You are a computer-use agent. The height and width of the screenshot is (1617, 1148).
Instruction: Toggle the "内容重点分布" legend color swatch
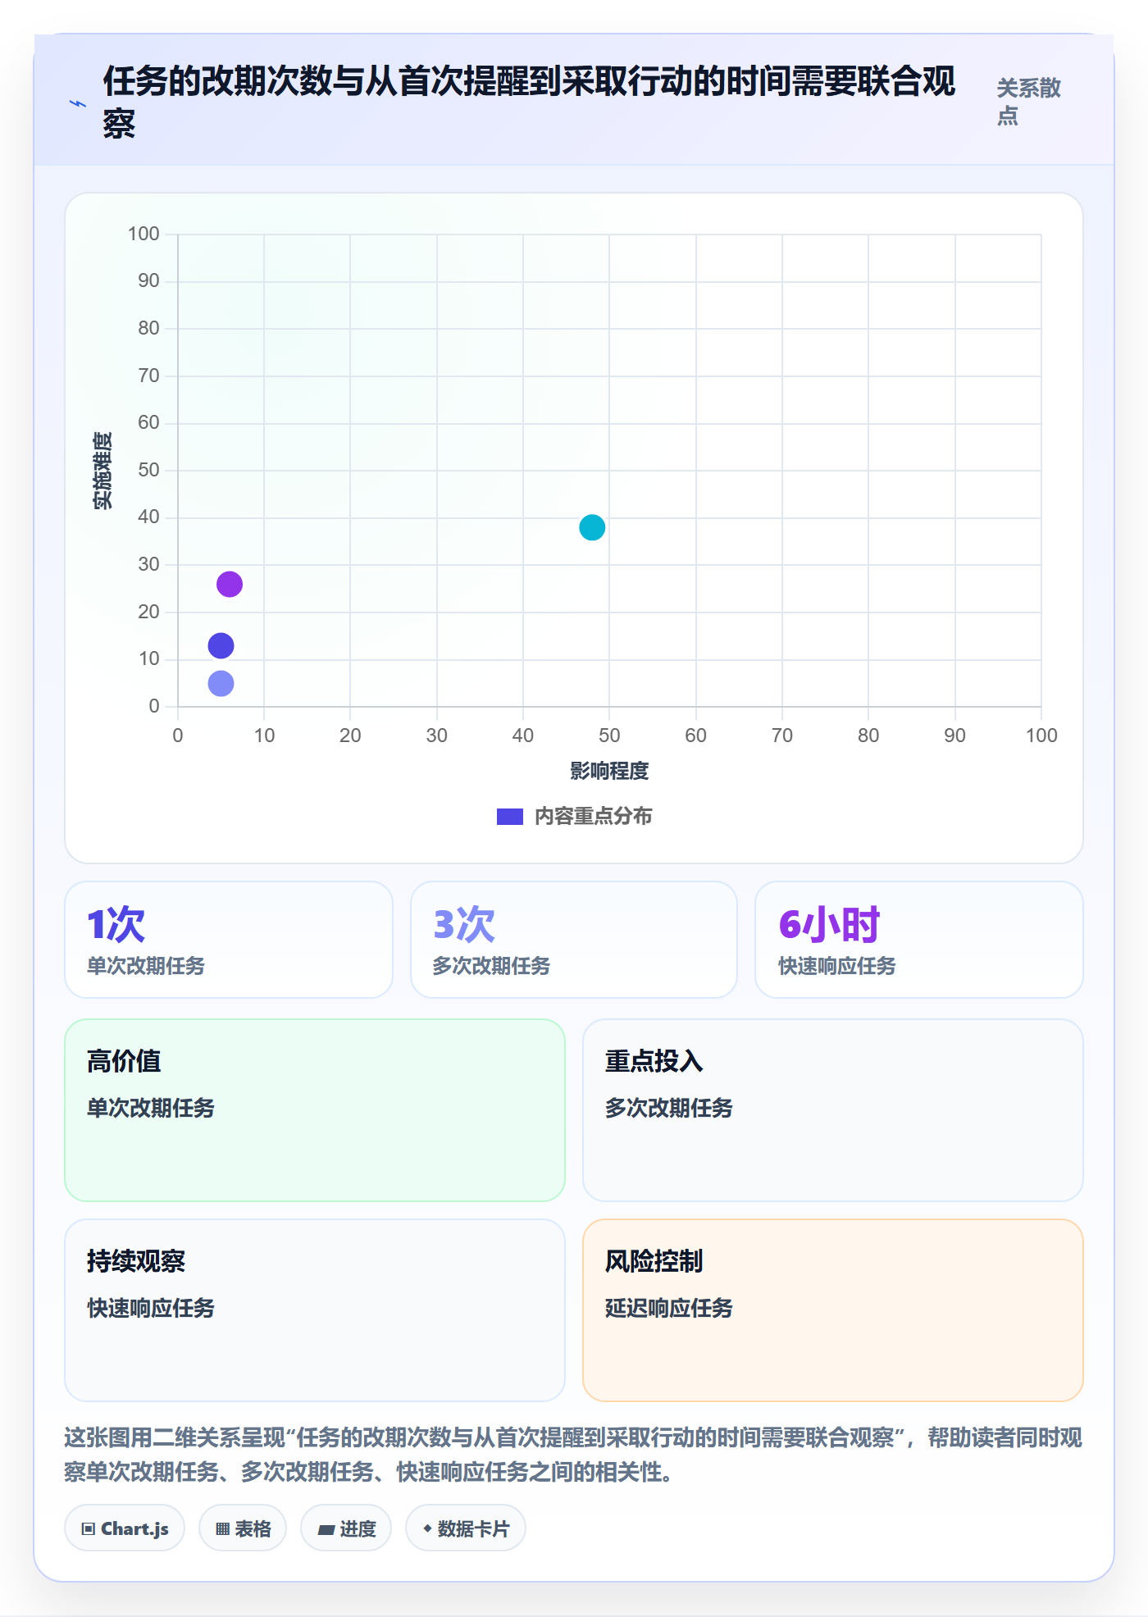tap(510, 816)
